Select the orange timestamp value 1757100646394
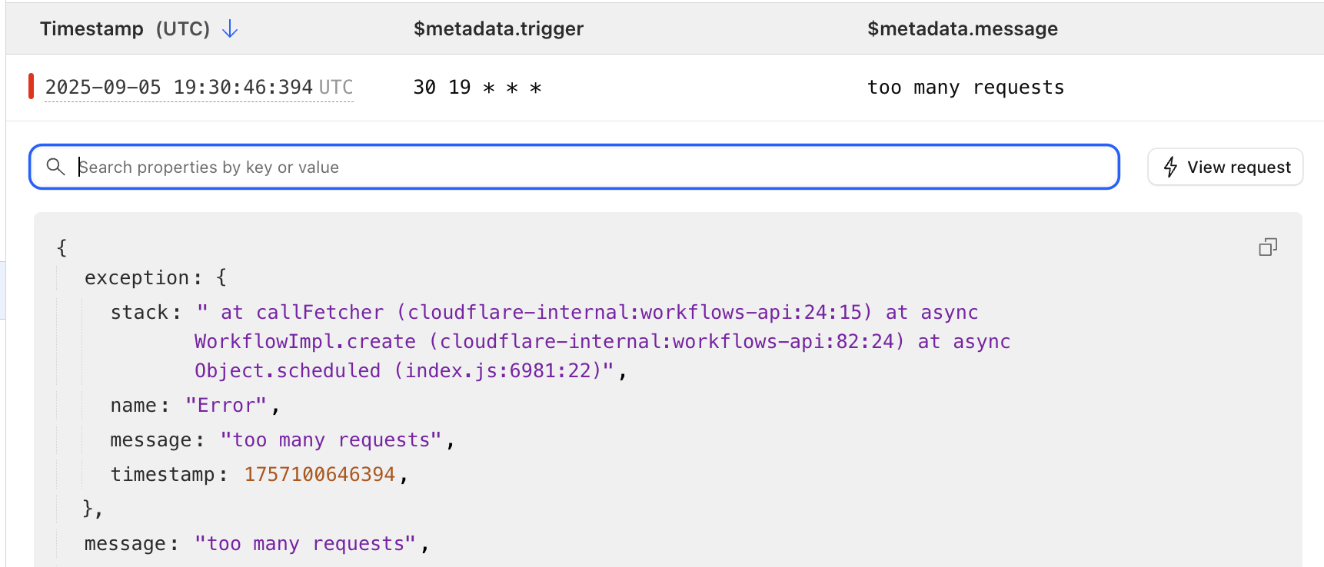 pyautogui.click(x=319, y=474)
